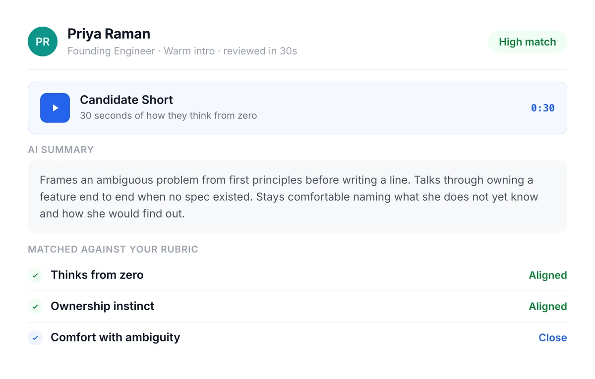The width and height of the screenshot is (595, 379).
Task: Click Aligned status for Thinks from zero
Action: (548, 275)
